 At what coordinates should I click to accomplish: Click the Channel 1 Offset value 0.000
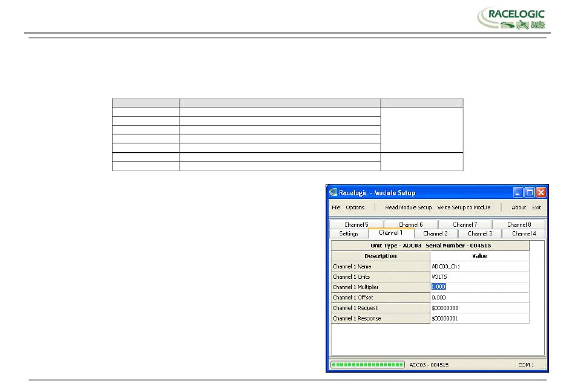[x=479, y=297]
